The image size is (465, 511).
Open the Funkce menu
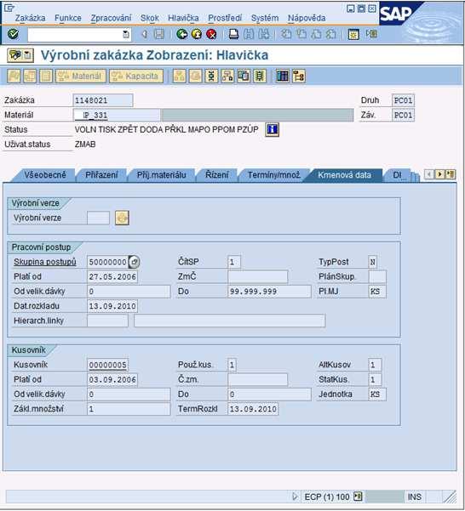click(68, 18)
